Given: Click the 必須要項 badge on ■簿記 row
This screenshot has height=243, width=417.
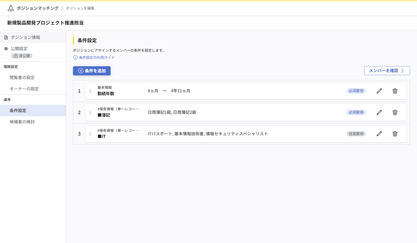Looking at the screenshot, I should [356, 112].
